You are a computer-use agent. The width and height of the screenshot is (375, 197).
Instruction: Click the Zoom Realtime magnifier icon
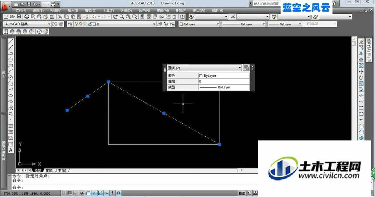click(122, 16)
